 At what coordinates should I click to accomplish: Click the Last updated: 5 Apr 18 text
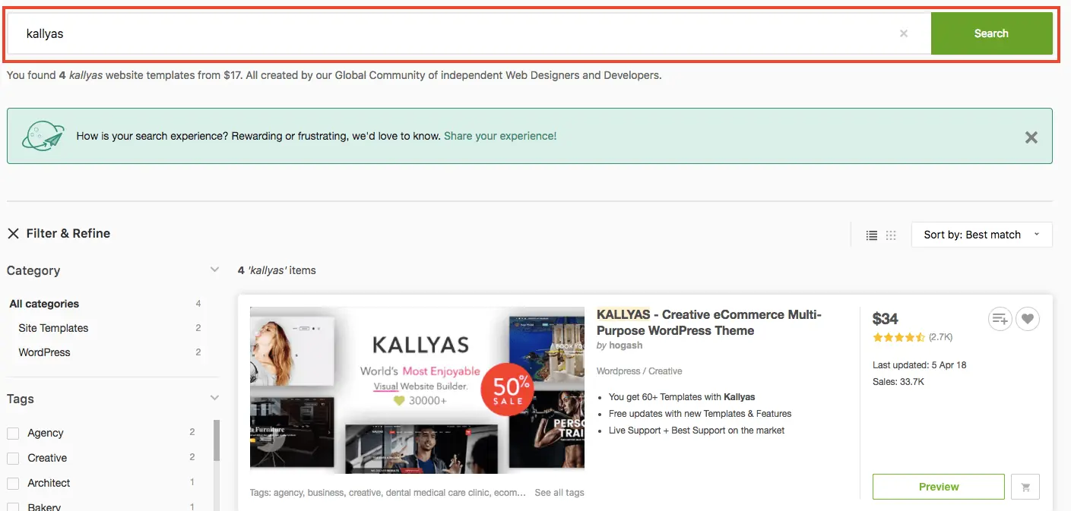(920, 365)
